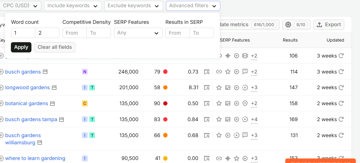Click the red difficulty dot beside 79
The width and height of the screenshot is (360, 163).
[x=165, y=72]
